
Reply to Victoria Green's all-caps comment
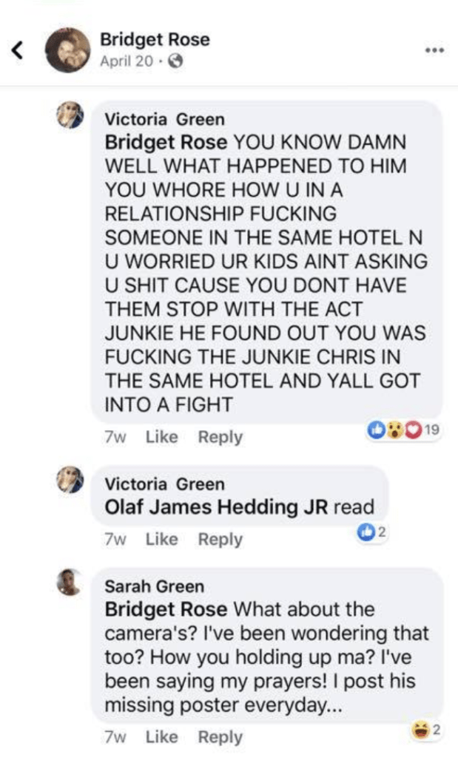point(220,437)
